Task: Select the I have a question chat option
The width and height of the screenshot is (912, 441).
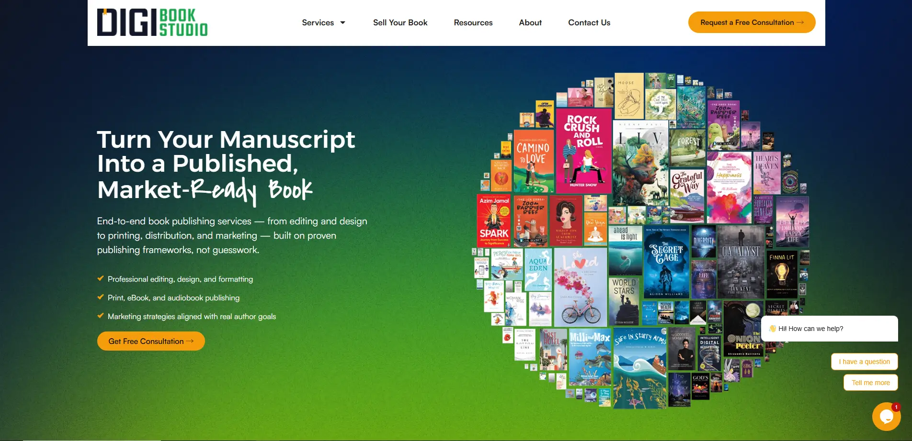Action: click(864, 362)
